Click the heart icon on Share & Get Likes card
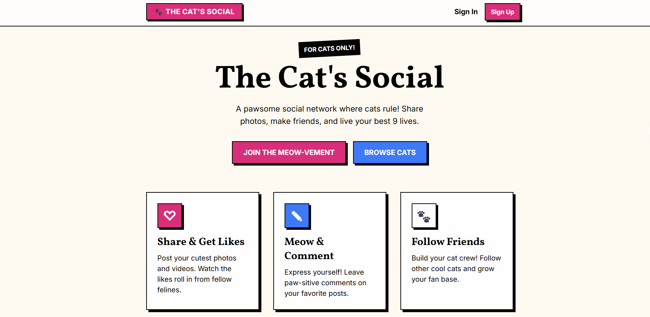Screen dimensions: 650x317 170,215
